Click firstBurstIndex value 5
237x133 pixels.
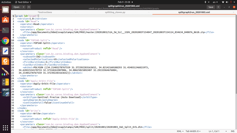[x=47, y=62]
